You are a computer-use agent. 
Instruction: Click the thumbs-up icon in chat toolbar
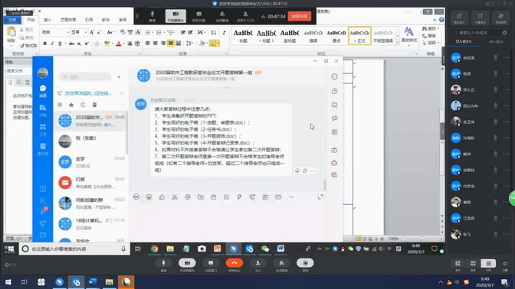(x=162, y=197)
